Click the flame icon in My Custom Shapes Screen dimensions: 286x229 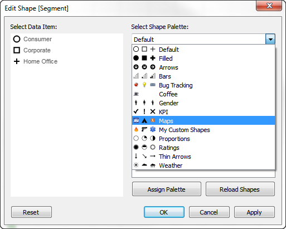tap(136, 129)
